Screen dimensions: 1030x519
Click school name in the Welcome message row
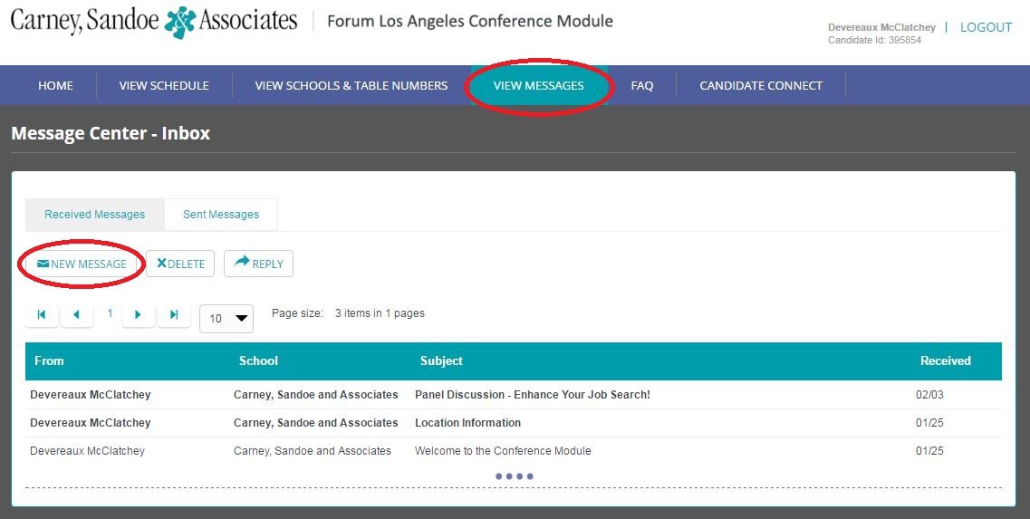[313, 451]
